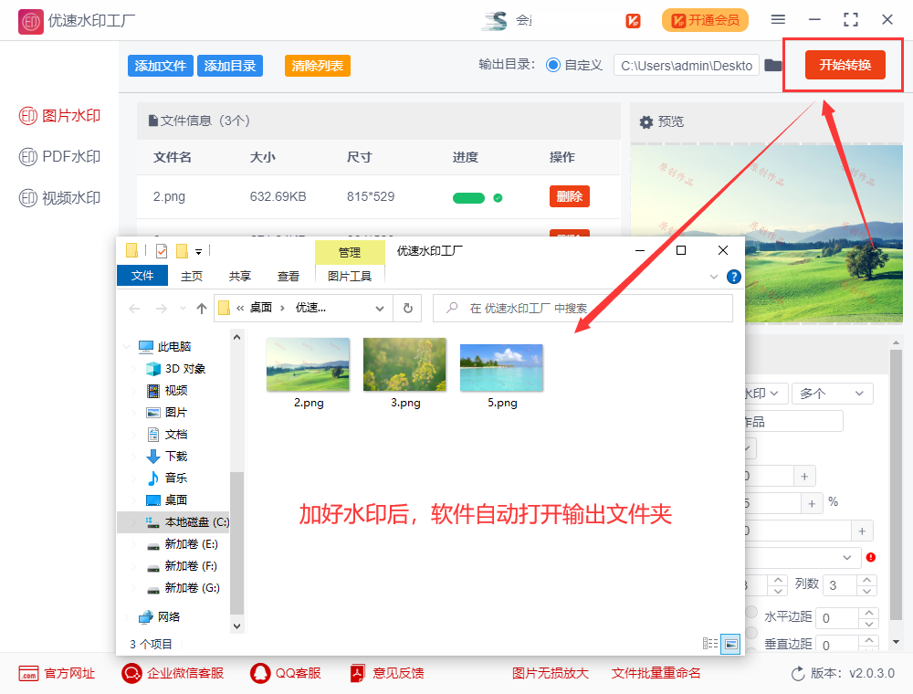This screenshot has height=694, width=913.
Task: Go back with Explorer back arrow
Action: click(134, 309)
